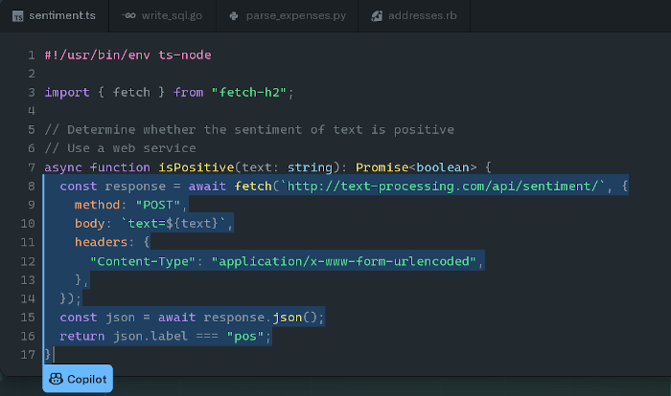This screenshot has width=671, height=396.
Task: Click the closing brace on line 17
Action: (48, 355)
